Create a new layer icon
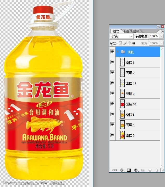The image size is (165, 187). 150,170
